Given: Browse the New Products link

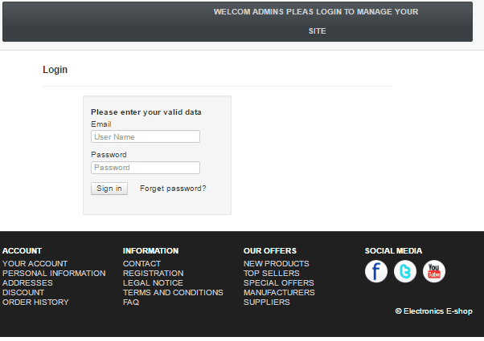Looking at the screenshot, I should click(x=277, y=264).
